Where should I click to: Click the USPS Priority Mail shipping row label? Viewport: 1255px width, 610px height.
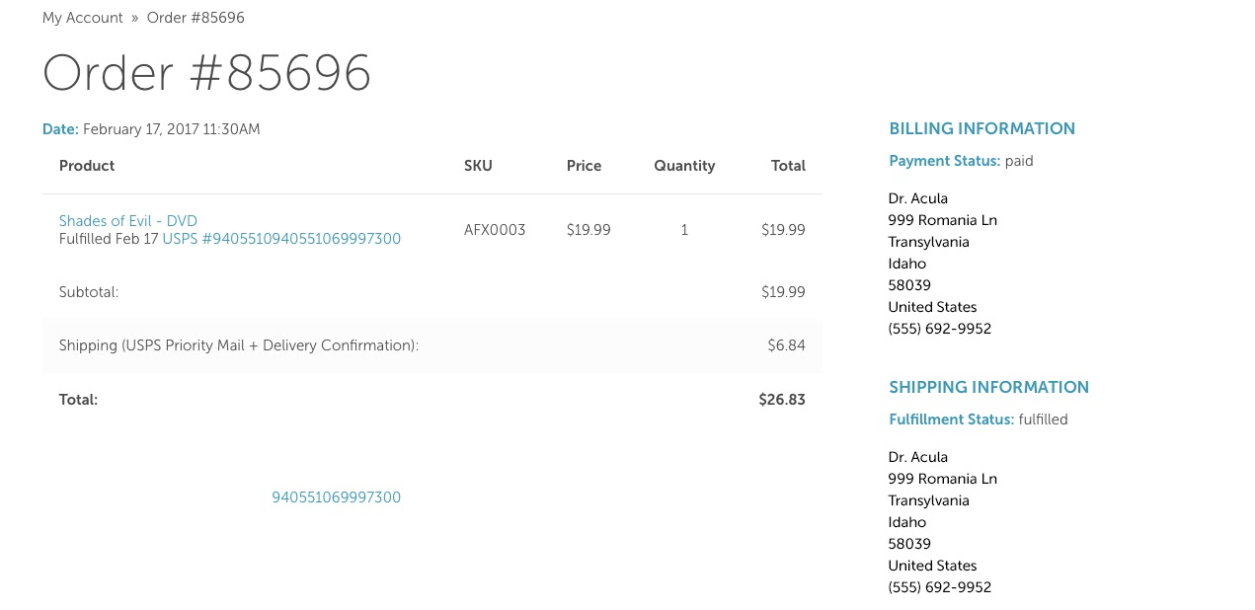pyautogui.click(x=238, y=345)
